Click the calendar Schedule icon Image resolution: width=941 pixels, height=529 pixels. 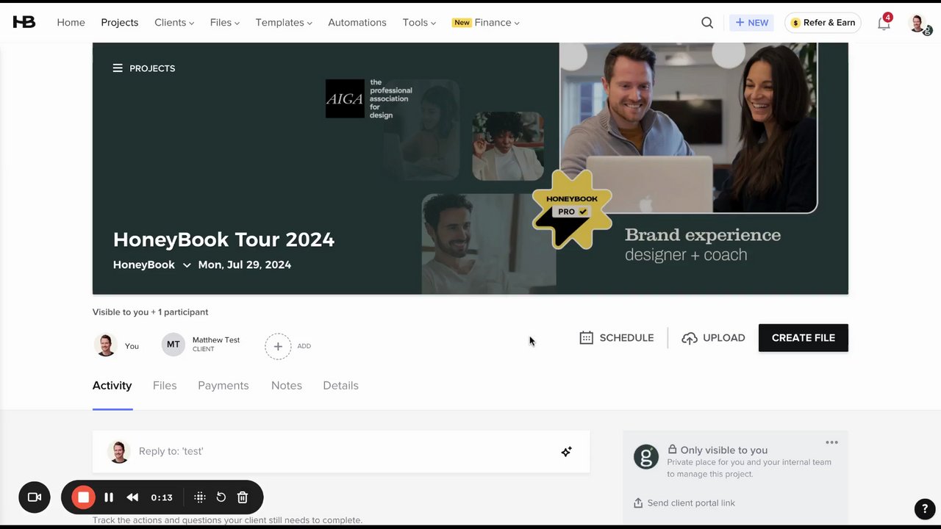586,338
